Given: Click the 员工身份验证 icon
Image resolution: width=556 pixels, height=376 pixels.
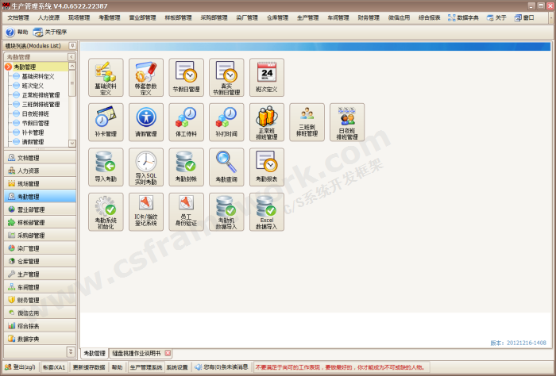Looking at the screenshot, I should tap(186, 212).
